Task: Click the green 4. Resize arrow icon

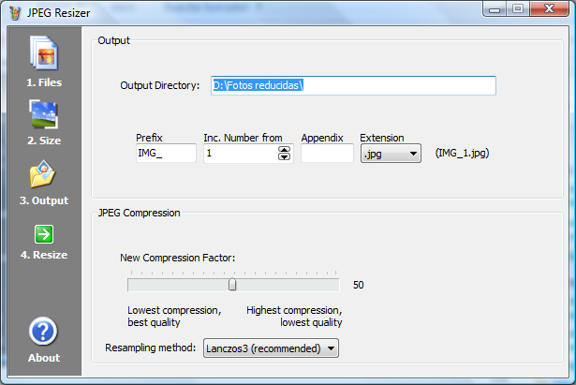Action: click(44, 234)
